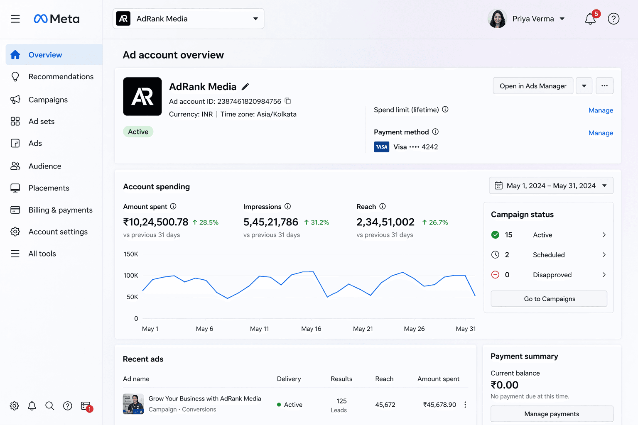Open the three-dot more options button
The image size is (638, 425).
[604, 86]
